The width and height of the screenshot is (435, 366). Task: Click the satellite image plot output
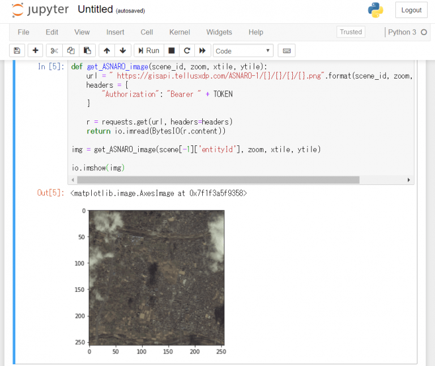156,278
